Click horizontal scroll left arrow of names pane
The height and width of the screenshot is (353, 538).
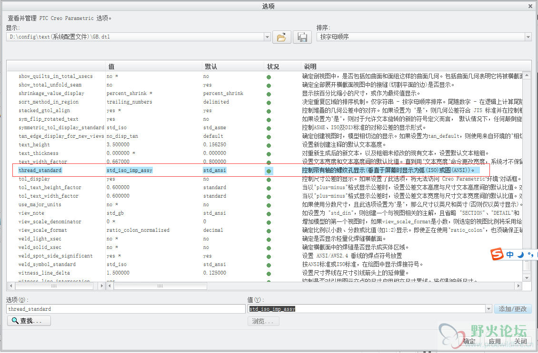tap(11, 286)
